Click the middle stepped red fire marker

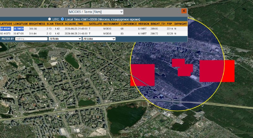point(182,68)
